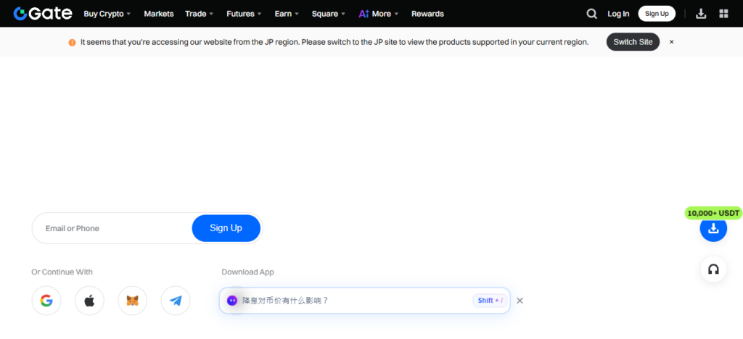Click the Gate logo
743x339 pixels.
point(43,13)
